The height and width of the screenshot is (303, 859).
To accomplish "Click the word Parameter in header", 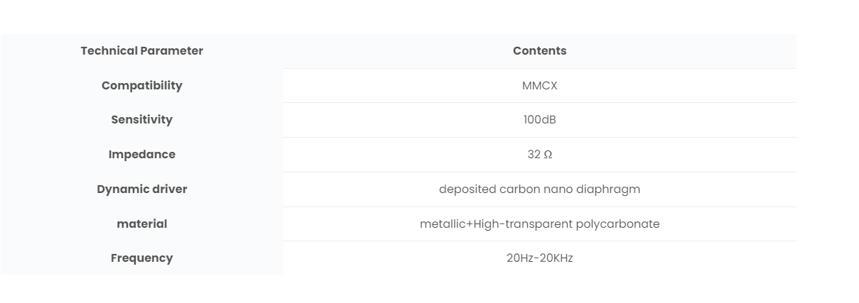I will click(x=172, y=51).
